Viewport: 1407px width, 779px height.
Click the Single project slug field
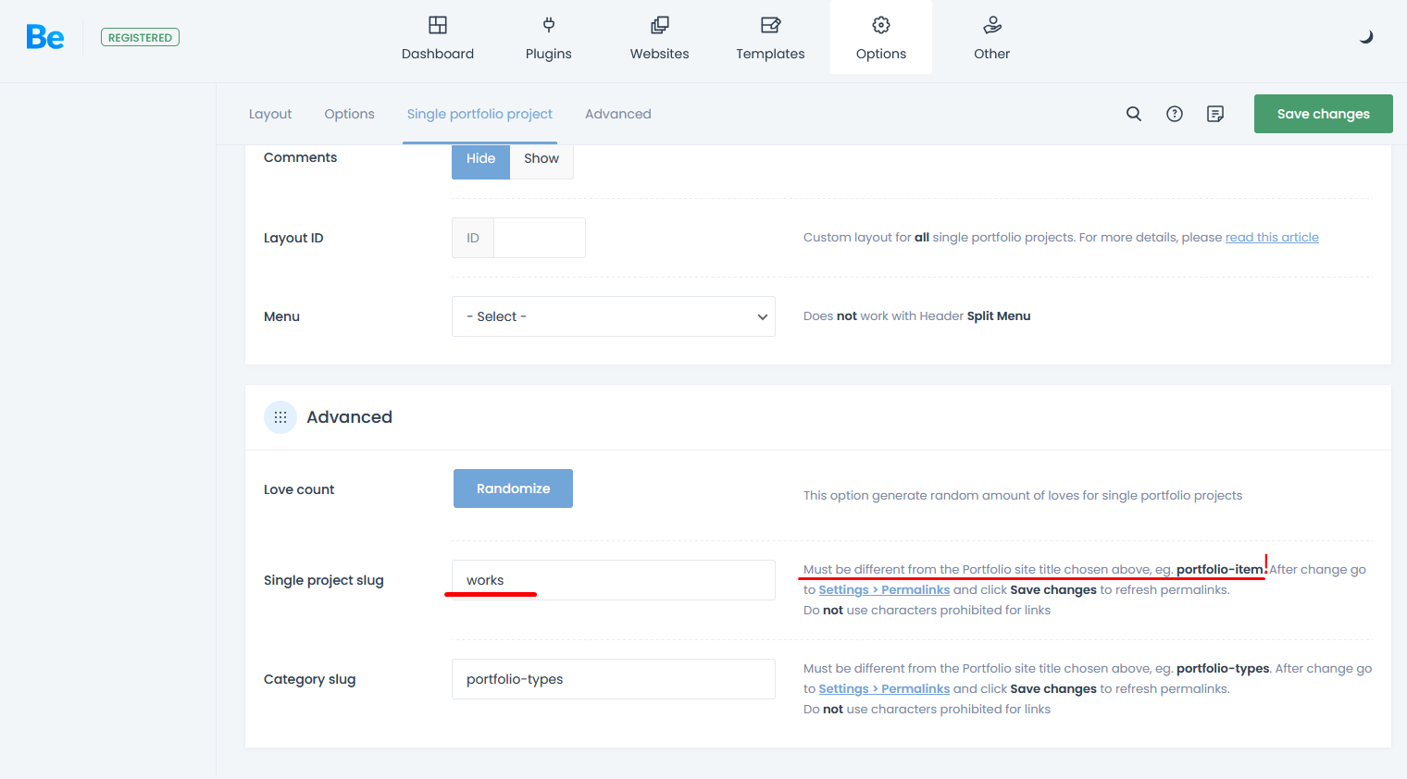(613, 580)
